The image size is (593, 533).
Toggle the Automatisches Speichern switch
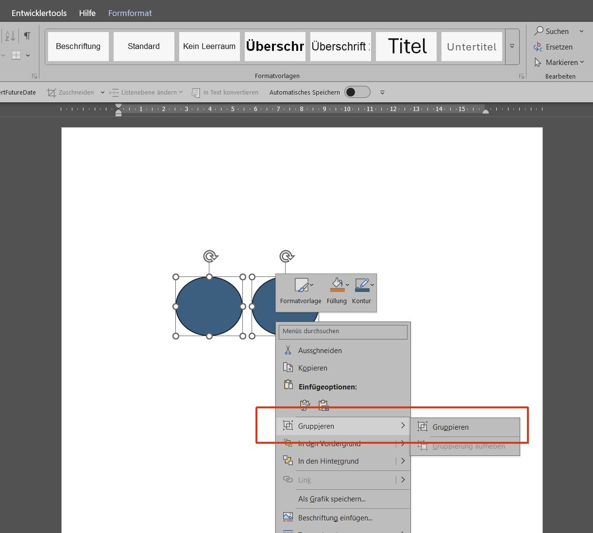(357, 92)
